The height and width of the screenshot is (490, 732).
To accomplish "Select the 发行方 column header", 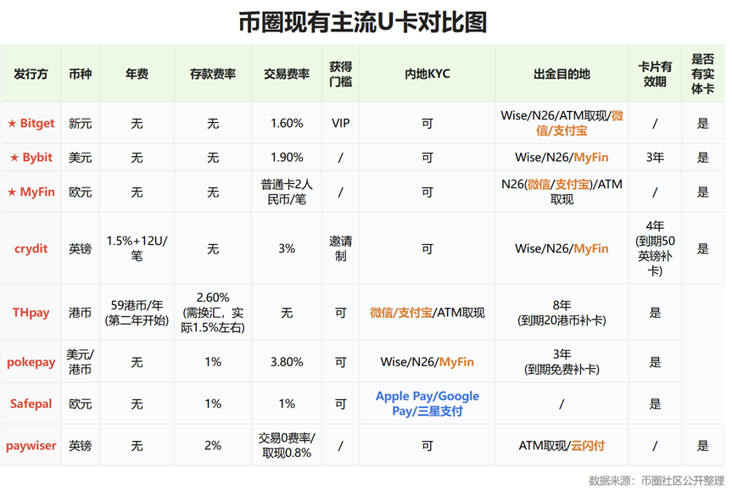I will (x=31, y=74).
